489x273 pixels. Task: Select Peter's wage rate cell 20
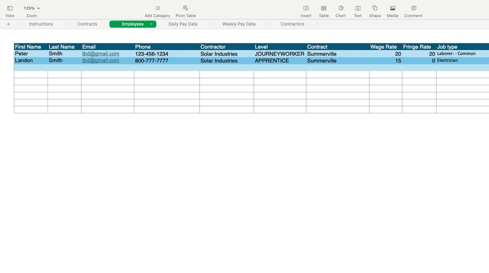click(386, 54)
